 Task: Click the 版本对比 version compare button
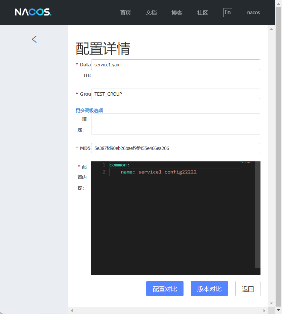(x=209, y=288)
